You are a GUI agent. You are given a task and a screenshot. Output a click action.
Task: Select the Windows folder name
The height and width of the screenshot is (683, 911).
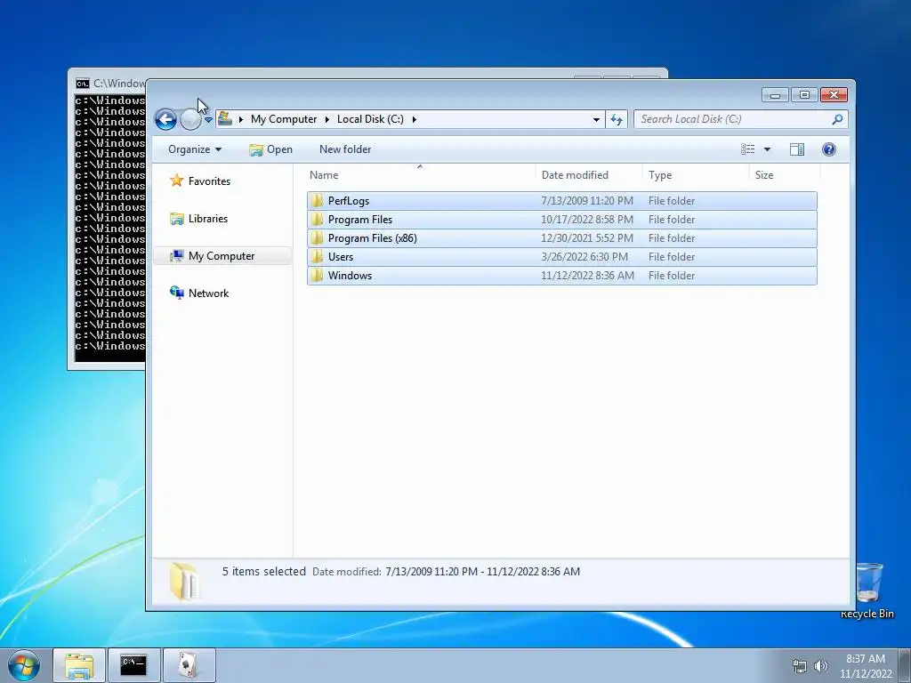[x=350, y=276]
